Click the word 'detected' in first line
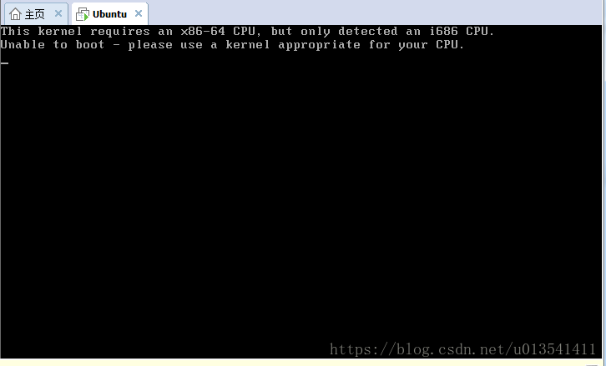 (x=367, y=32)
